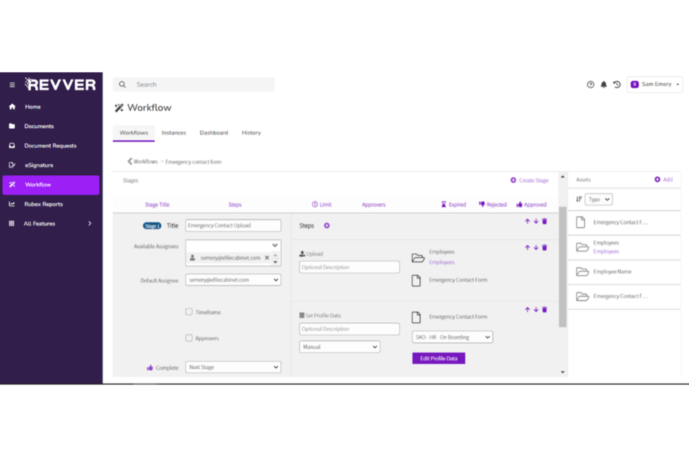Image resolution: width=689 pixels, height=459 pixels.
Task: Expand All Features chevron
Action: (90, 224)
